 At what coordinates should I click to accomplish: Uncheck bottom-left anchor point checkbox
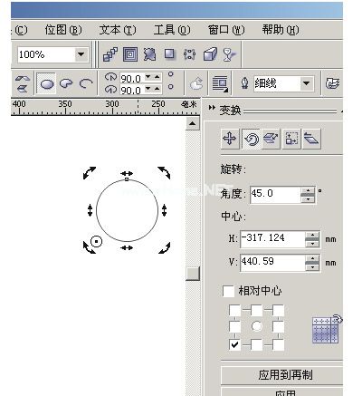(x=234, y=344)
